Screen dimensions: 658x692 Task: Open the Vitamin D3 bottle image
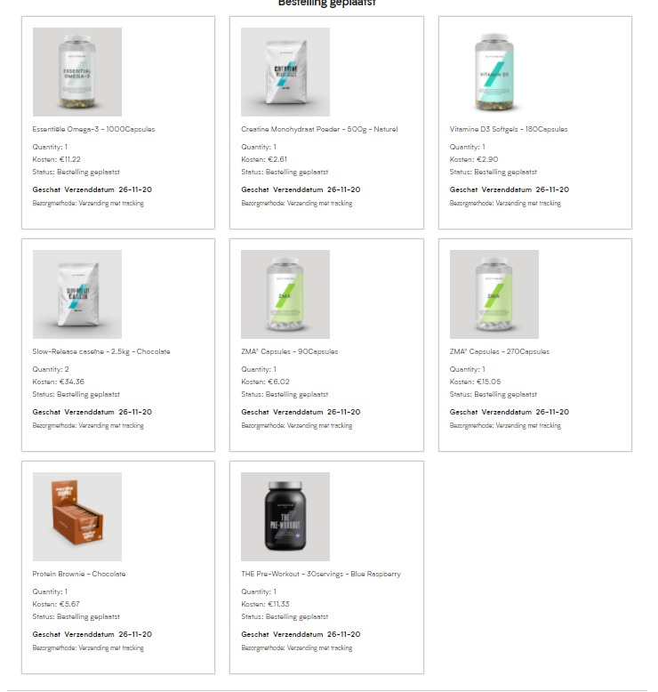click(494, 72)
